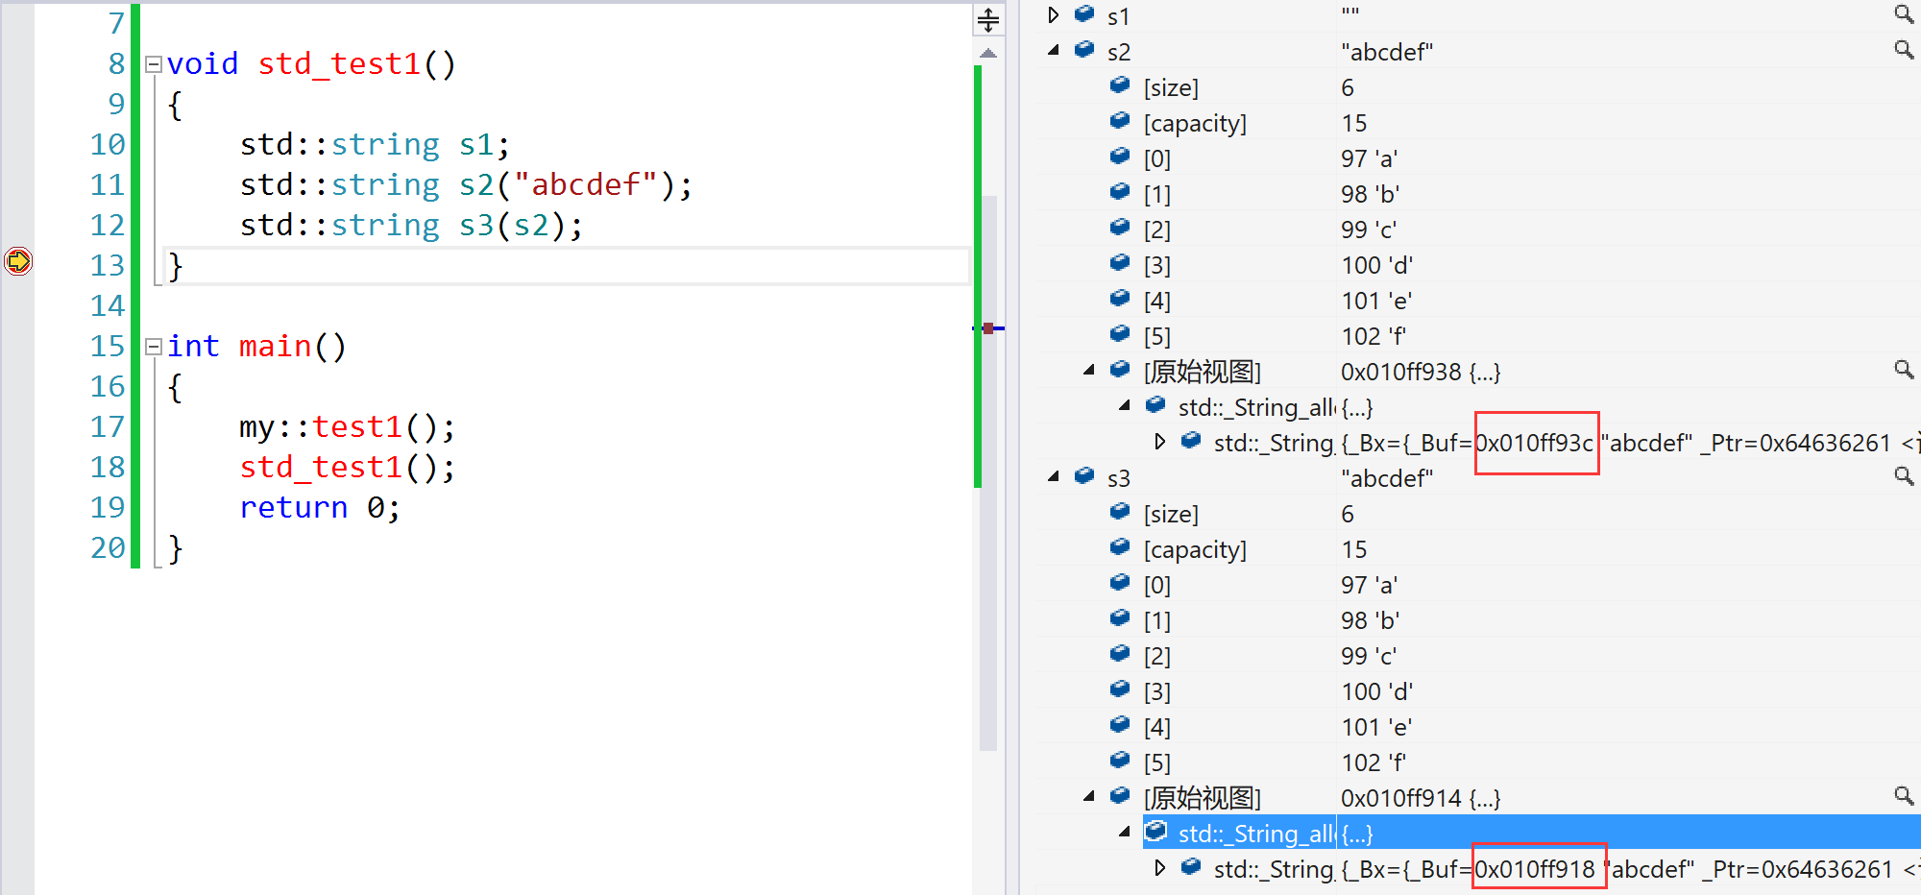
Task: Collapse the s3 variable node
Action: tap(1054, 477)
